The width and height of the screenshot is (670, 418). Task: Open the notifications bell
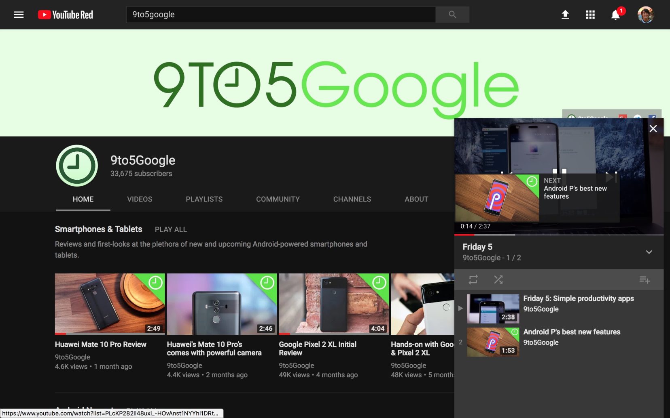(x=615, y=15)
